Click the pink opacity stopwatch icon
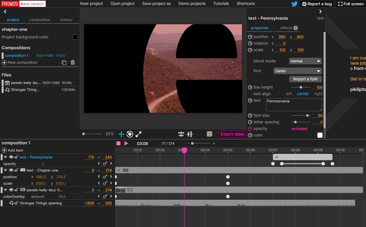 pos(250,129)
